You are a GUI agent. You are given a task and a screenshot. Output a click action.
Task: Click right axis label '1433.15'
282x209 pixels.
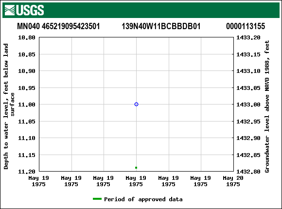coord(248,54)
